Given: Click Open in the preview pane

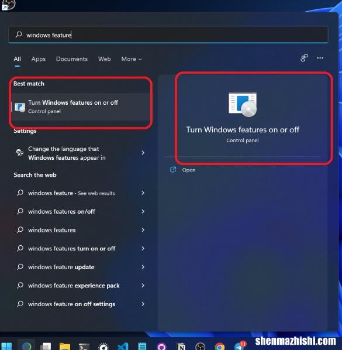Looking at the screenshot, I should (x=189, y=170).
